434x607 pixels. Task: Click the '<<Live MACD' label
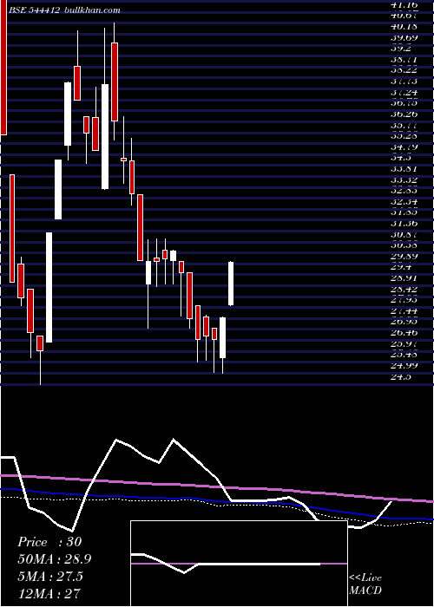pyautogui.click(x=365, y=584)
